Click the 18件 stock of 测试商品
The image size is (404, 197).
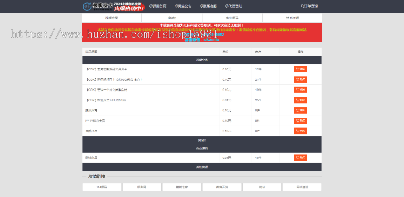click(258, 158)
